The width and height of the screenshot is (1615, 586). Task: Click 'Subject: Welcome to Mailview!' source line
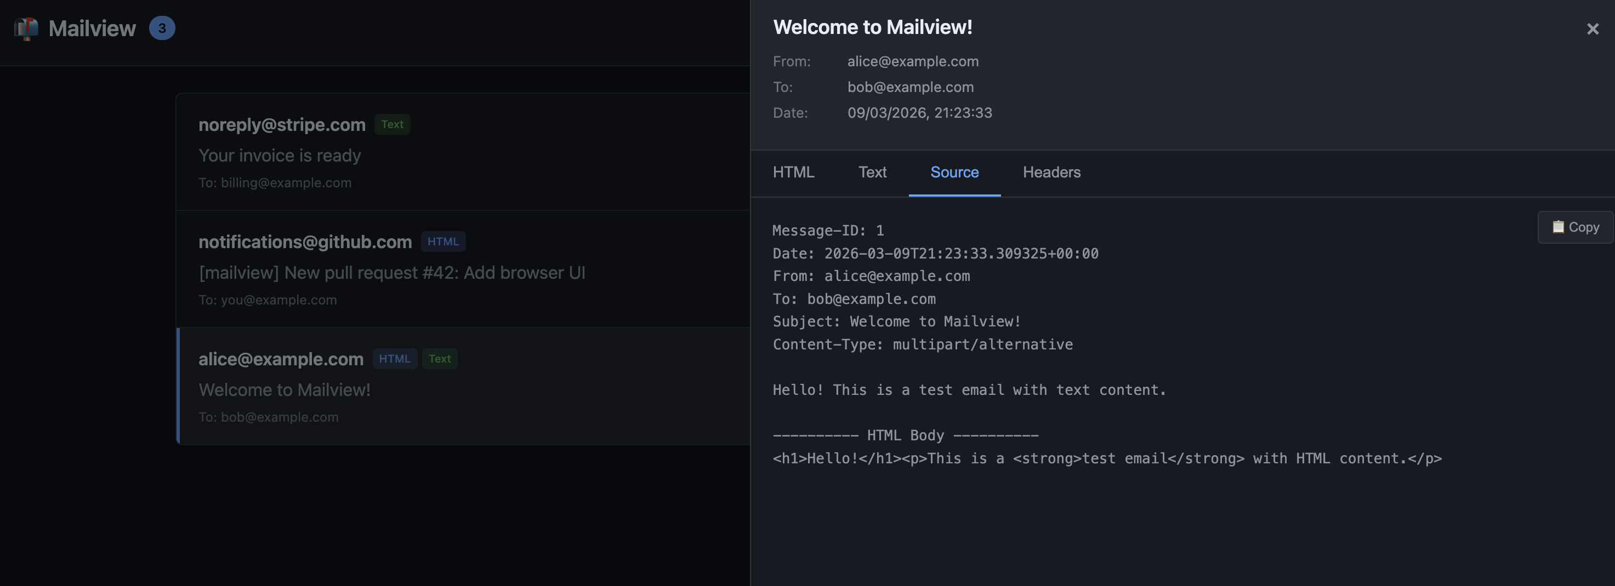896,322
